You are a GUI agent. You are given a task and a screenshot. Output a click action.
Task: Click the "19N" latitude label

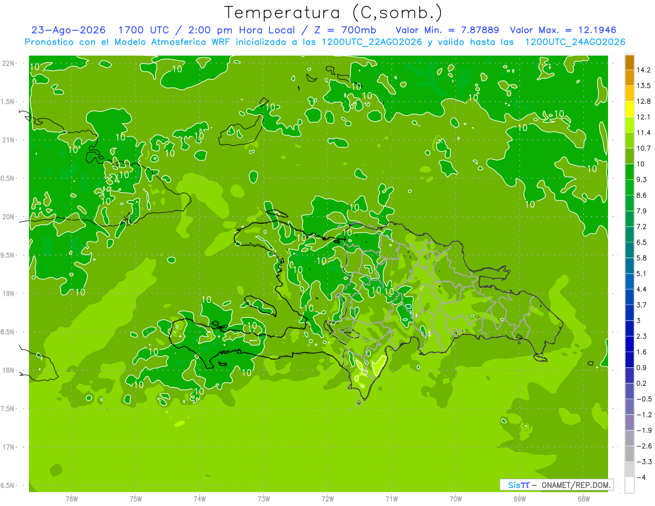coord(9,294)
